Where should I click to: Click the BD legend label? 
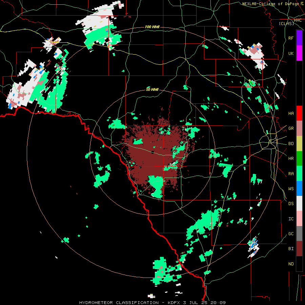291,144
